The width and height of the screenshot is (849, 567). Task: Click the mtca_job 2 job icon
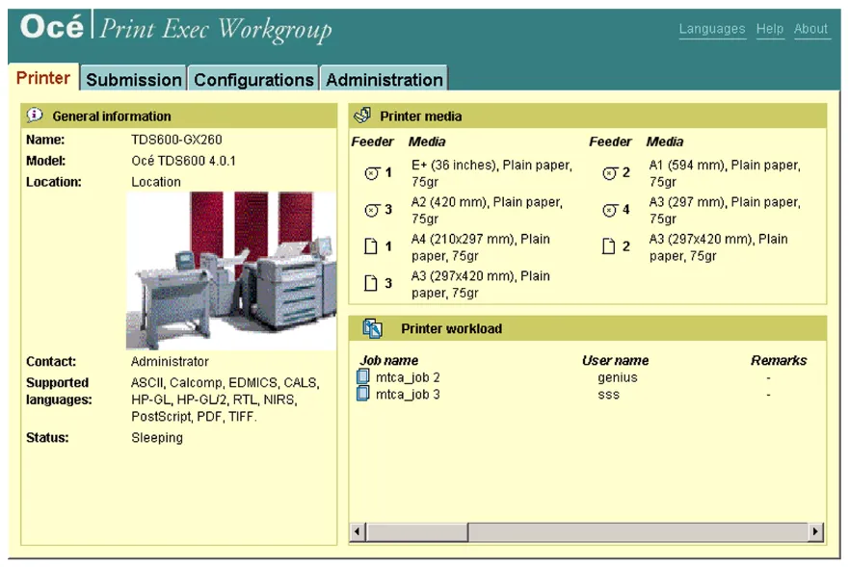pos(363,377)
